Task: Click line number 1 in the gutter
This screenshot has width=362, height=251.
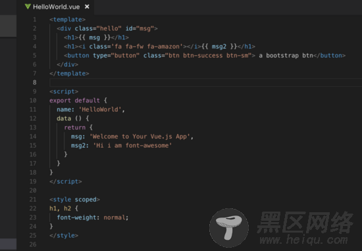Action: click(35, 20)
